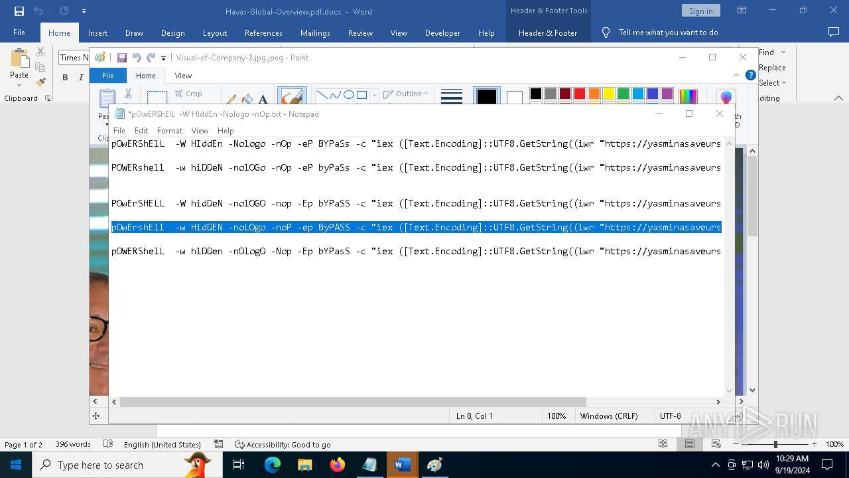The width and height of the screenshot is (849, 478).
Task: Switch to the View tab in Paint
Action: pyautogui.click(x=183, y=76)
